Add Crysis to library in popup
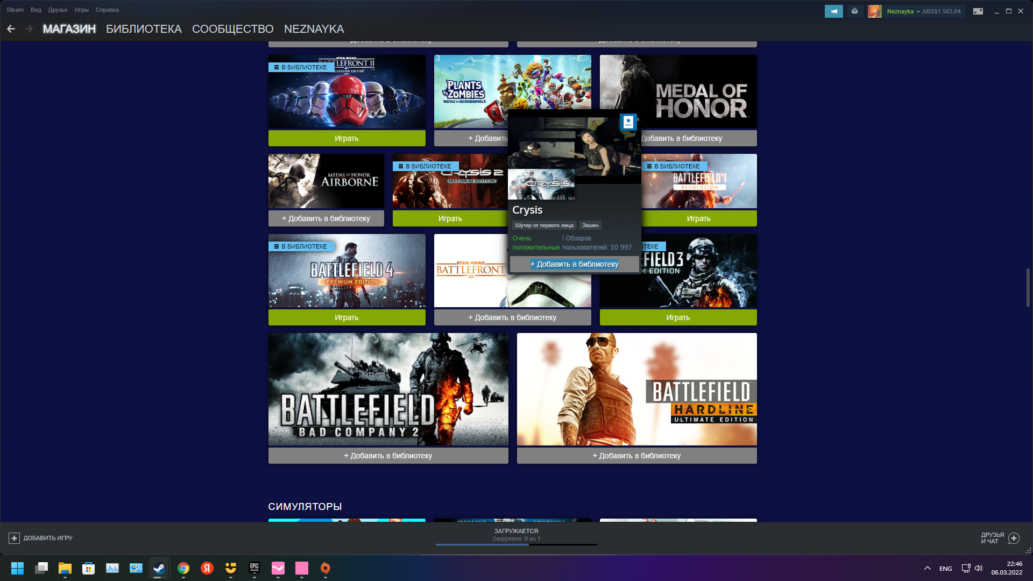 (575, 264)
